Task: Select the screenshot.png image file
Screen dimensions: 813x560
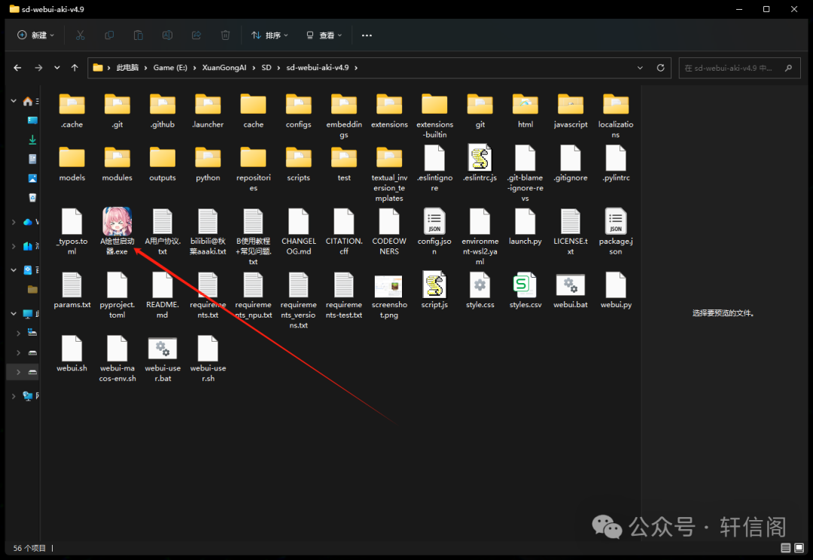Action: point(388,286)
